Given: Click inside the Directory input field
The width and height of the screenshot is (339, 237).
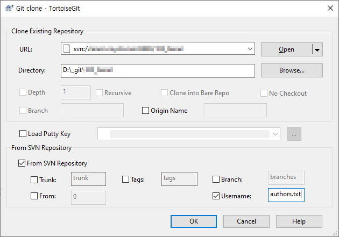Looking at the screenshot, I should click(x=158, y=71).
